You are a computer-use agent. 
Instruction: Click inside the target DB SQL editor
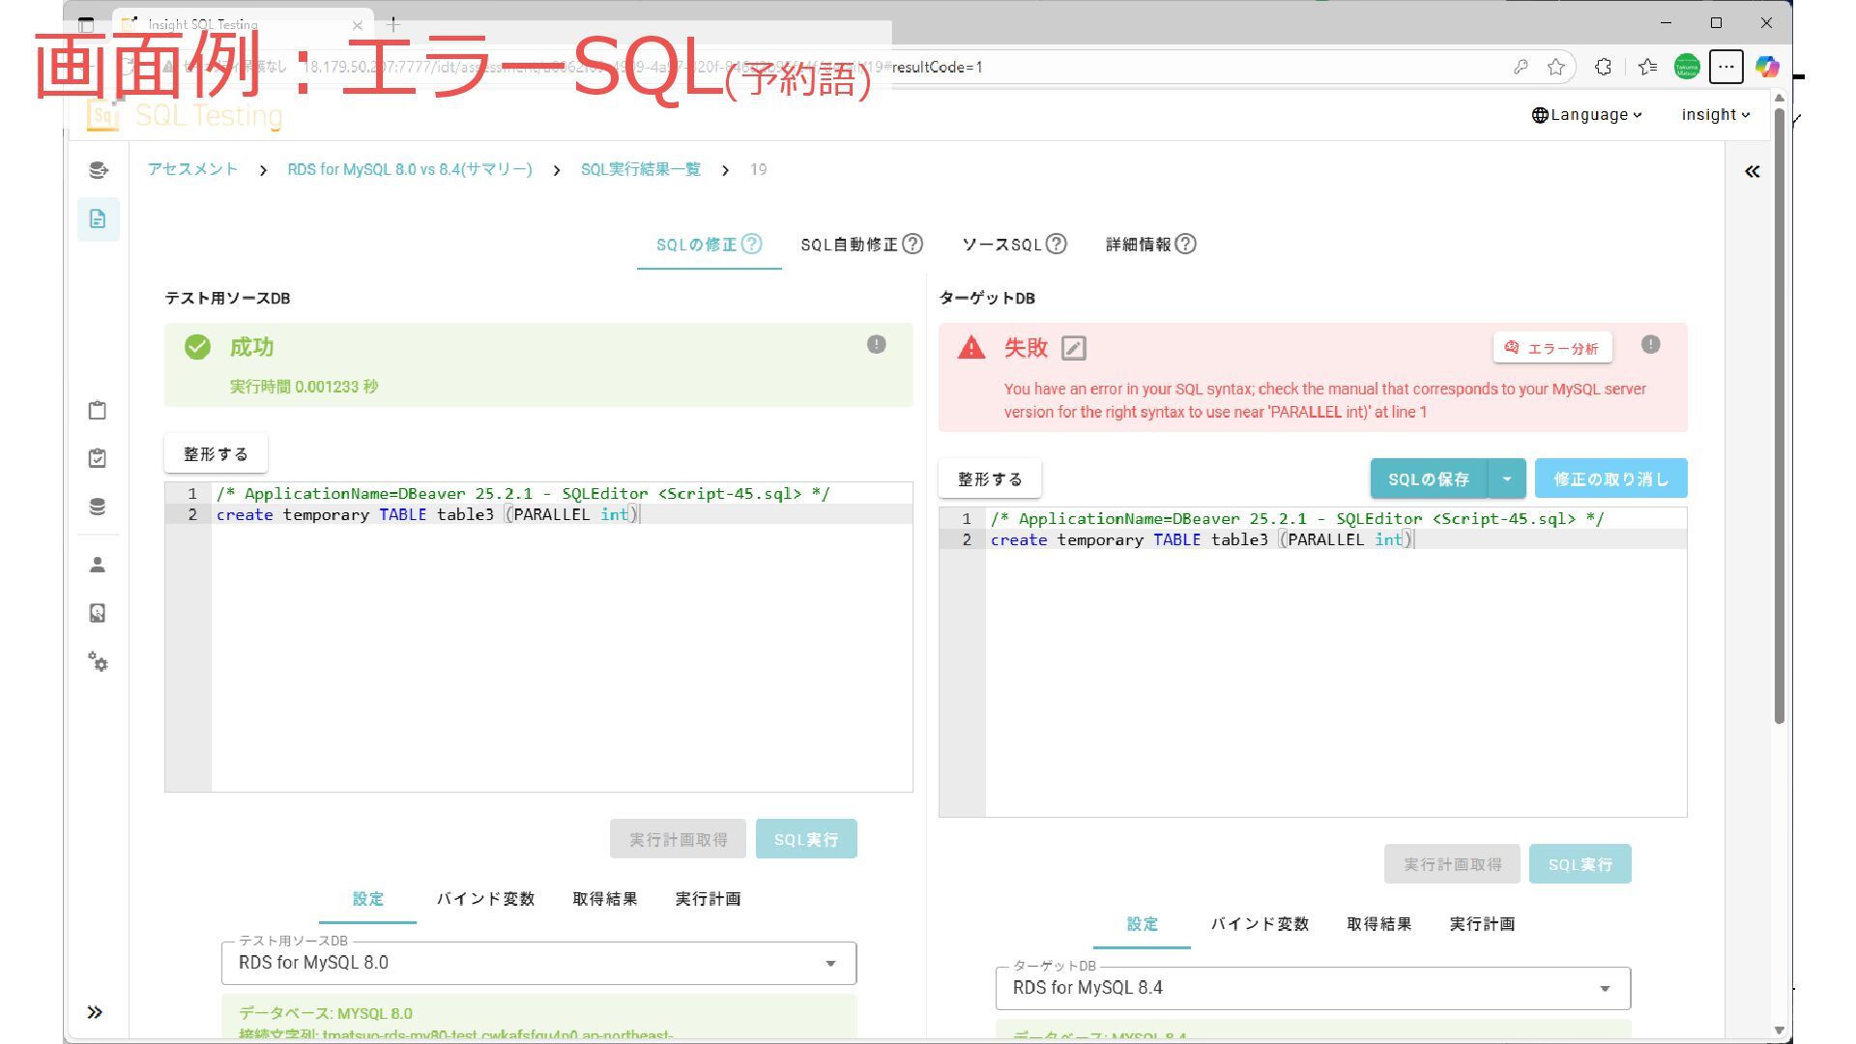1334,677
